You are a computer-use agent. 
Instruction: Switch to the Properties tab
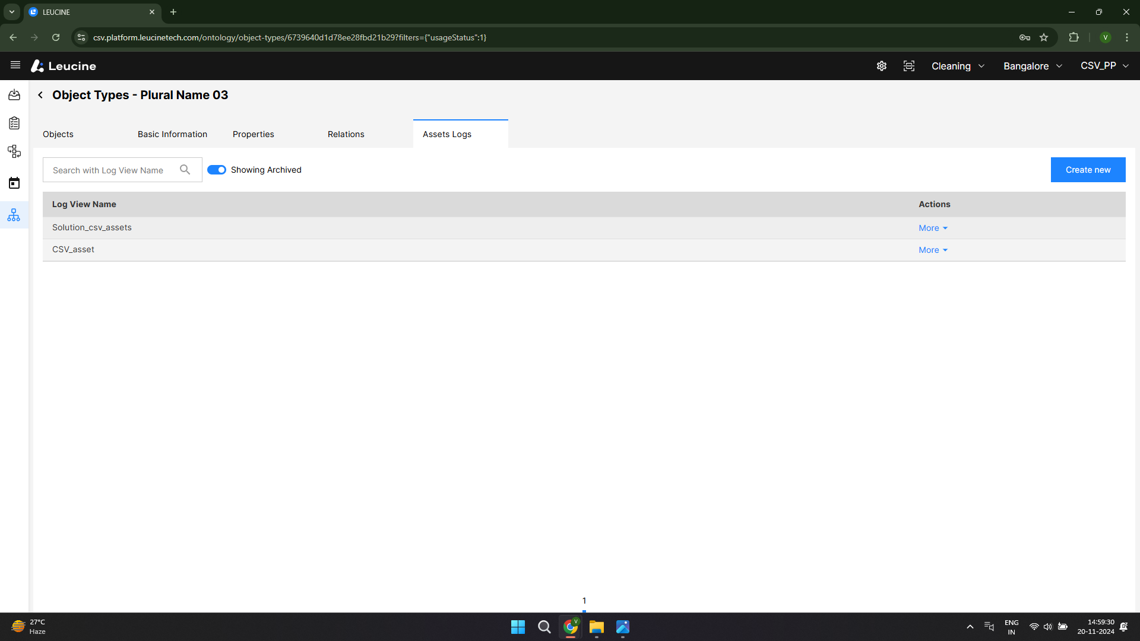[254, 134]
